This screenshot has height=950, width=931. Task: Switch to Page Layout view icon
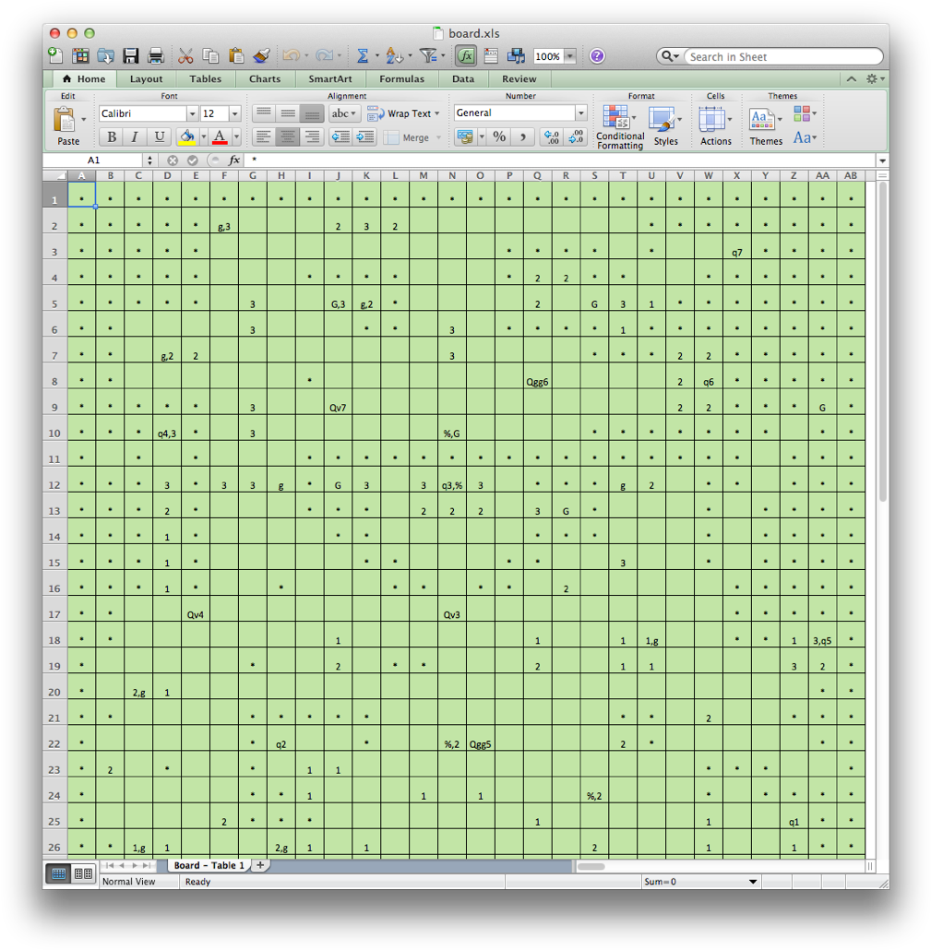[83, 873]
